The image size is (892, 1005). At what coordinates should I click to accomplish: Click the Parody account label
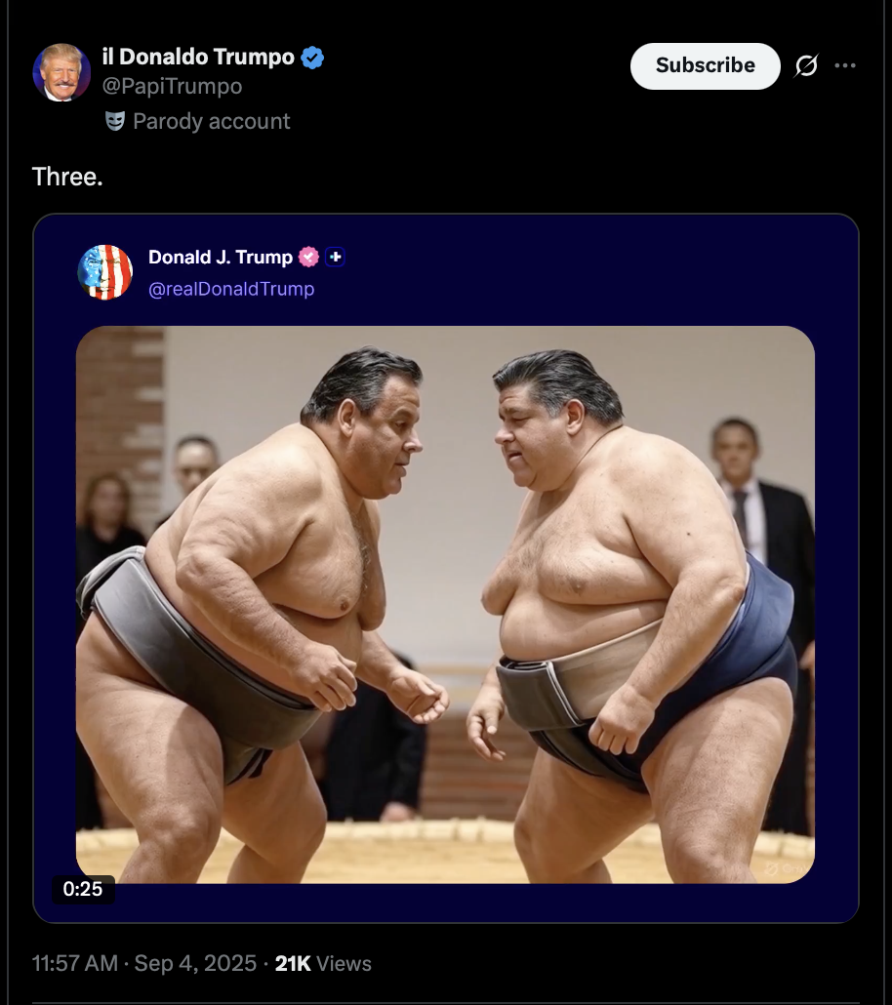(x=211, y=121)
